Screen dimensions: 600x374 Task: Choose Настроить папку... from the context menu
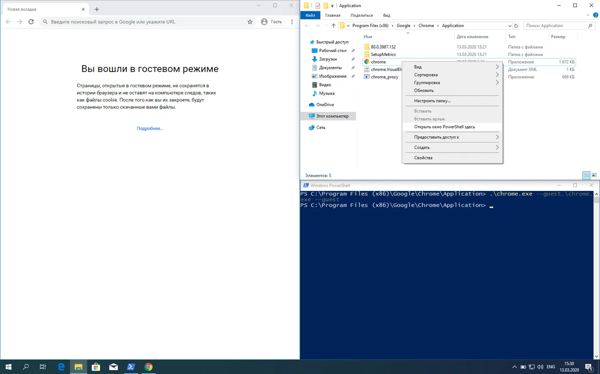[452, 101]
